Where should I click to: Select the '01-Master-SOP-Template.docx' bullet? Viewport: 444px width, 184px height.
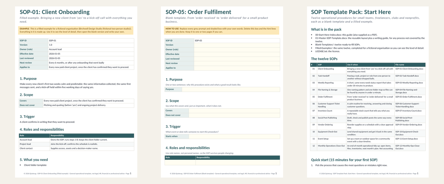[x=370, y=40]
